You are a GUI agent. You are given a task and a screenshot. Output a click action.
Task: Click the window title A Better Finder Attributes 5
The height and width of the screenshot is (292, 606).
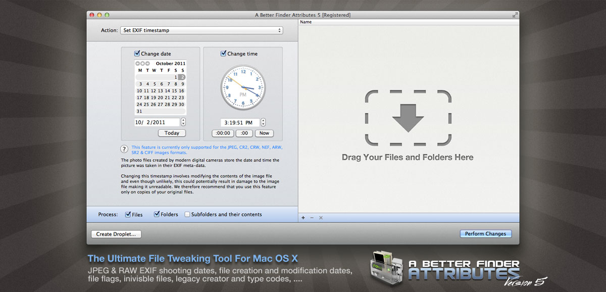point(302,15)
